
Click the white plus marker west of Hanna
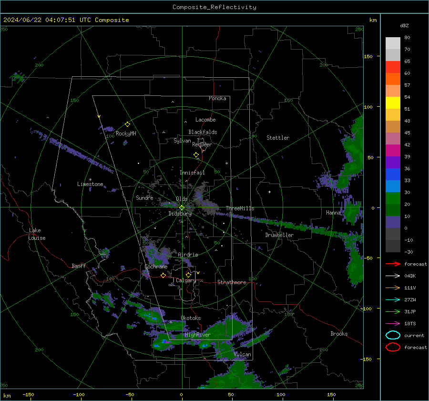pyautogui.click(x=269, y=192)
